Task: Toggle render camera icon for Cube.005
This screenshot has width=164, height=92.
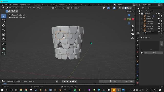Action: (x=162, y=29)
